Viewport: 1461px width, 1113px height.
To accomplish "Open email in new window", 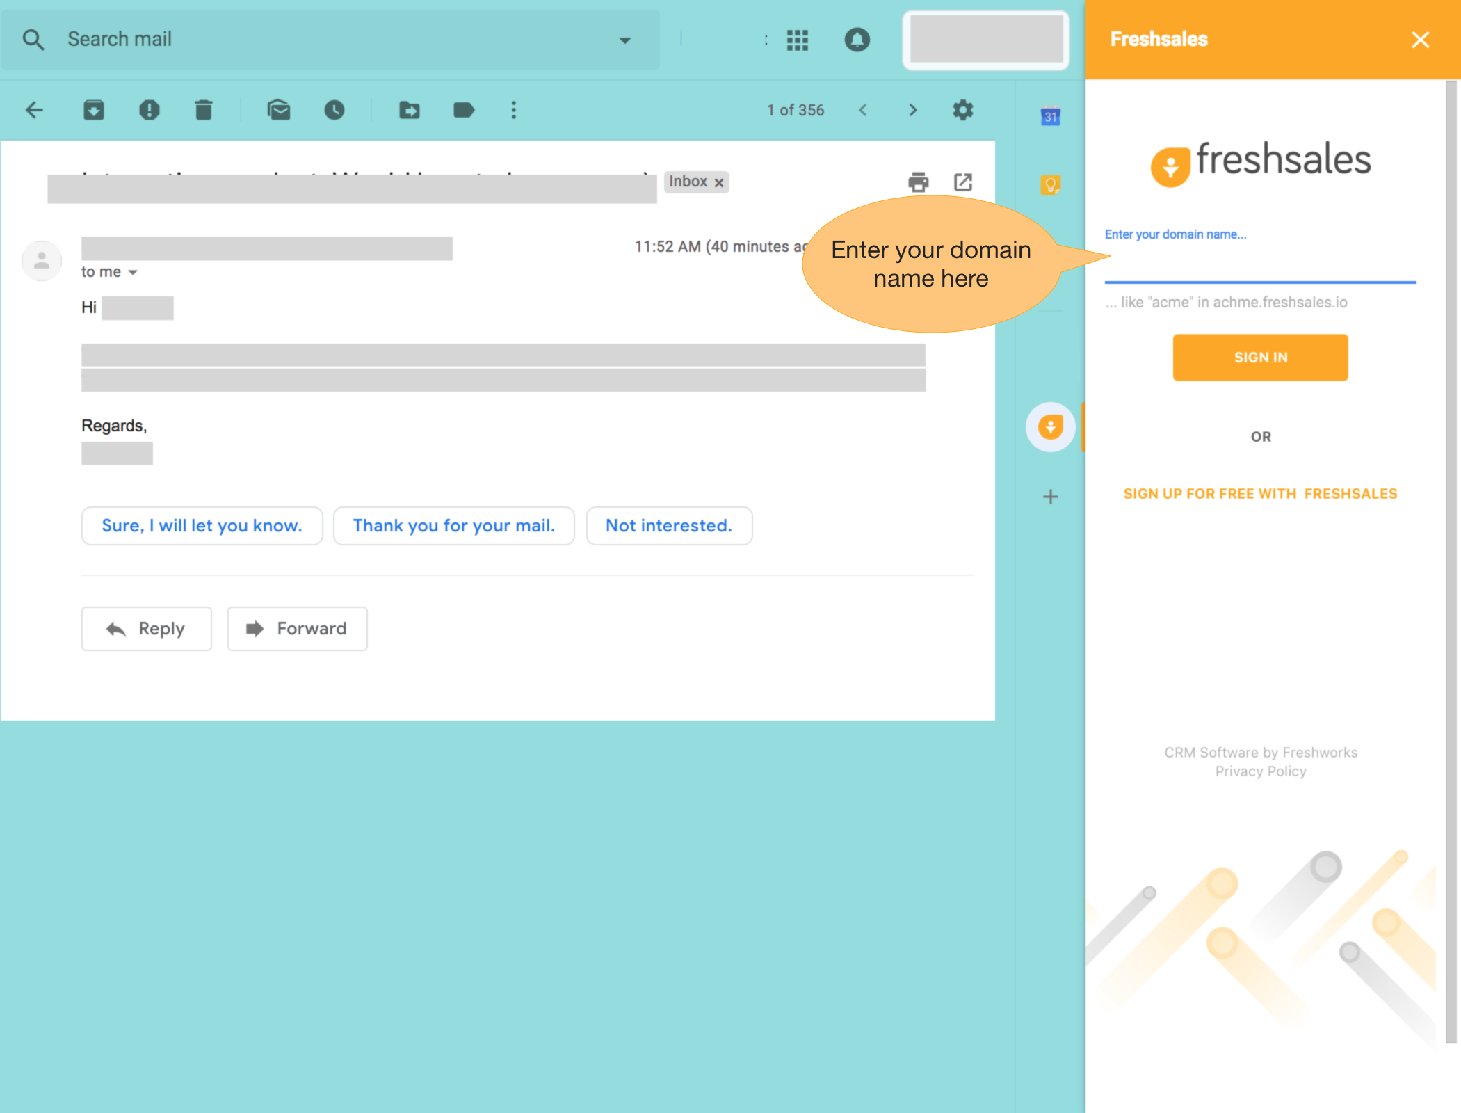I will [963, 182].
